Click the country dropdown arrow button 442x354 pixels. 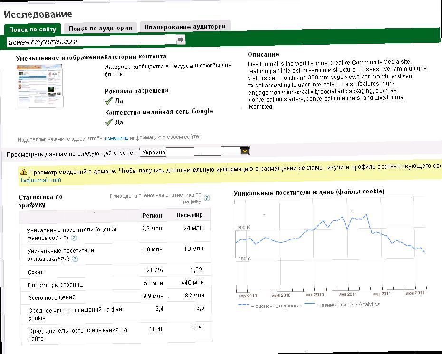[245, 151]
